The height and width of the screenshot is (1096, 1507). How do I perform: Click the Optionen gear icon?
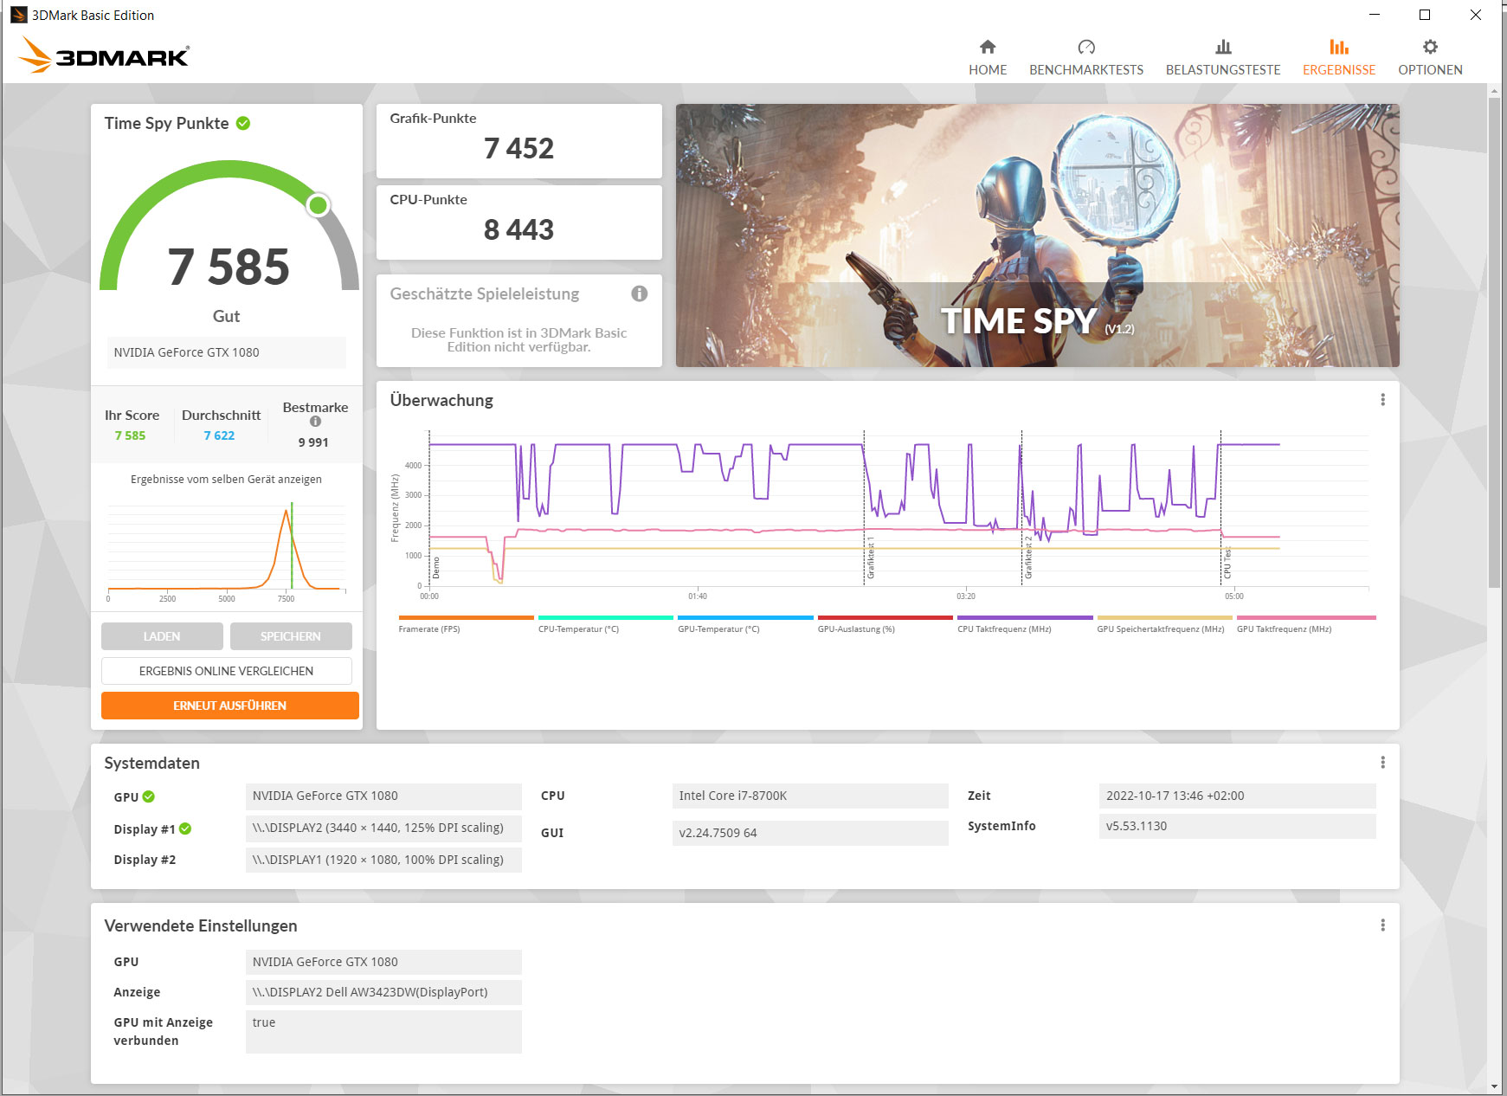[1430, 47]
